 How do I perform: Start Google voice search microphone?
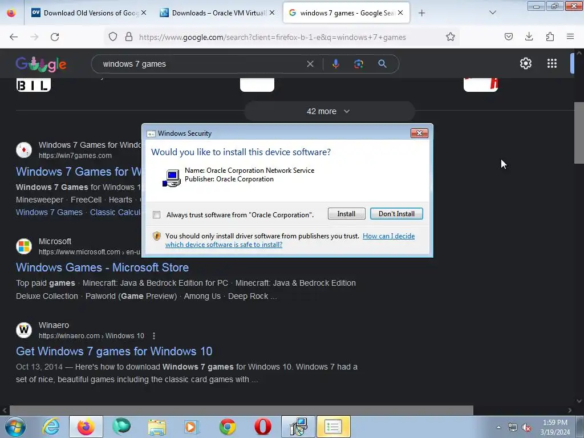pyautogui.click(x=335, y=64)
